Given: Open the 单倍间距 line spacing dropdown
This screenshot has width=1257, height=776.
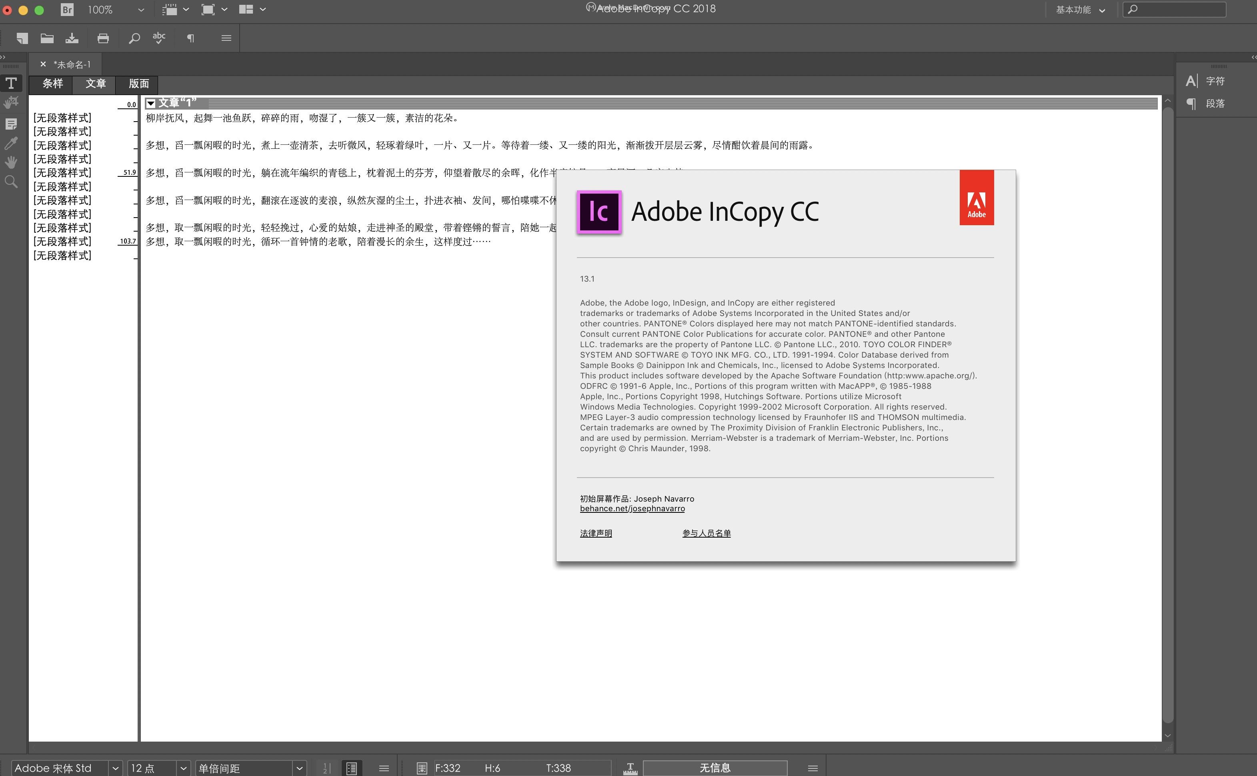Looking at the screenshot, I should 300,768.
